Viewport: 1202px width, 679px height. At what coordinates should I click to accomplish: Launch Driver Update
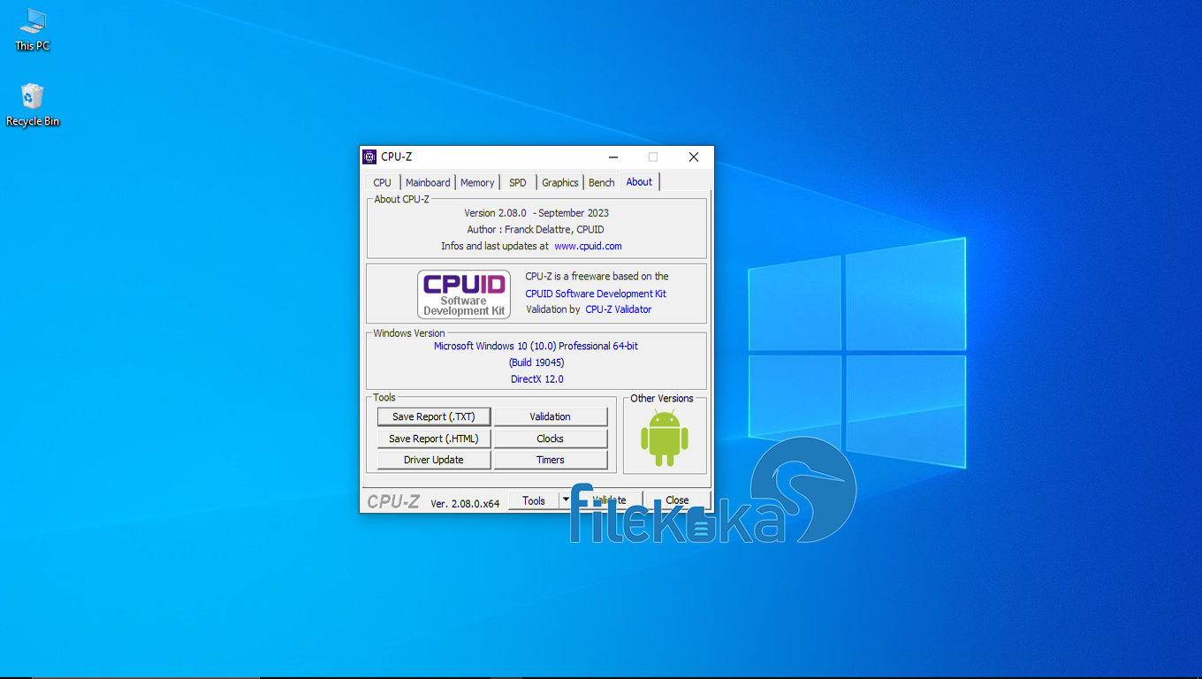point(434,460)
